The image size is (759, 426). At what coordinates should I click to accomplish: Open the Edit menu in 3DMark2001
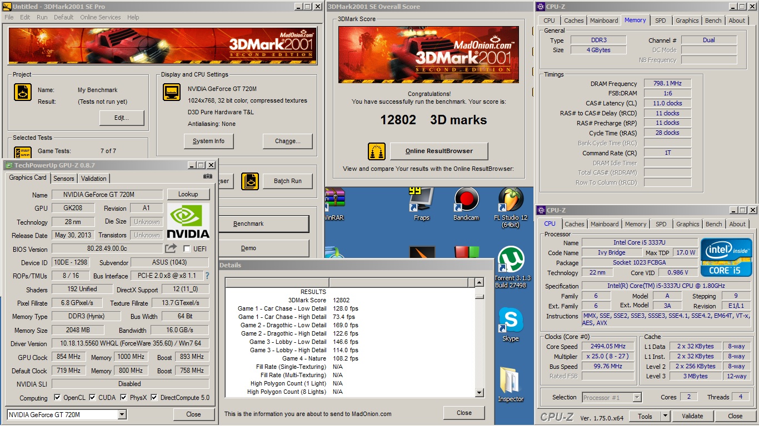click(25, 17)
